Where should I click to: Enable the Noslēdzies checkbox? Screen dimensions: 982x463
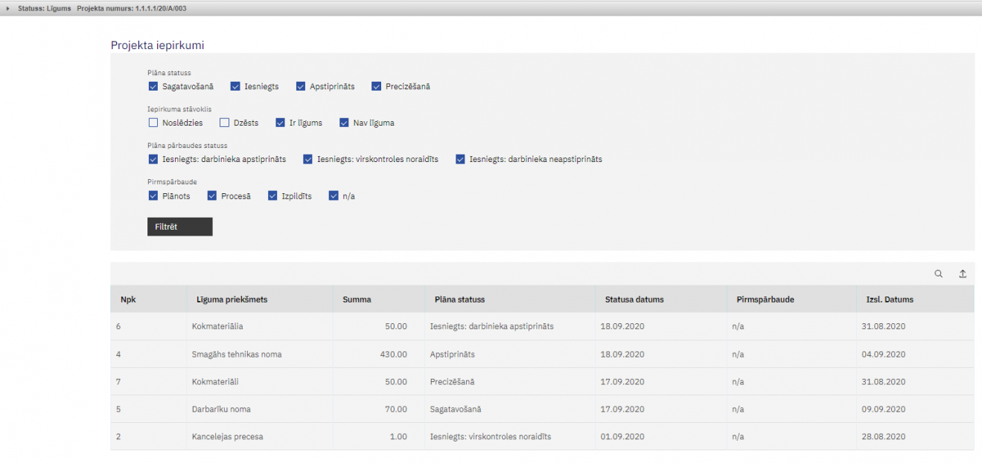click(x=153, y=123)
